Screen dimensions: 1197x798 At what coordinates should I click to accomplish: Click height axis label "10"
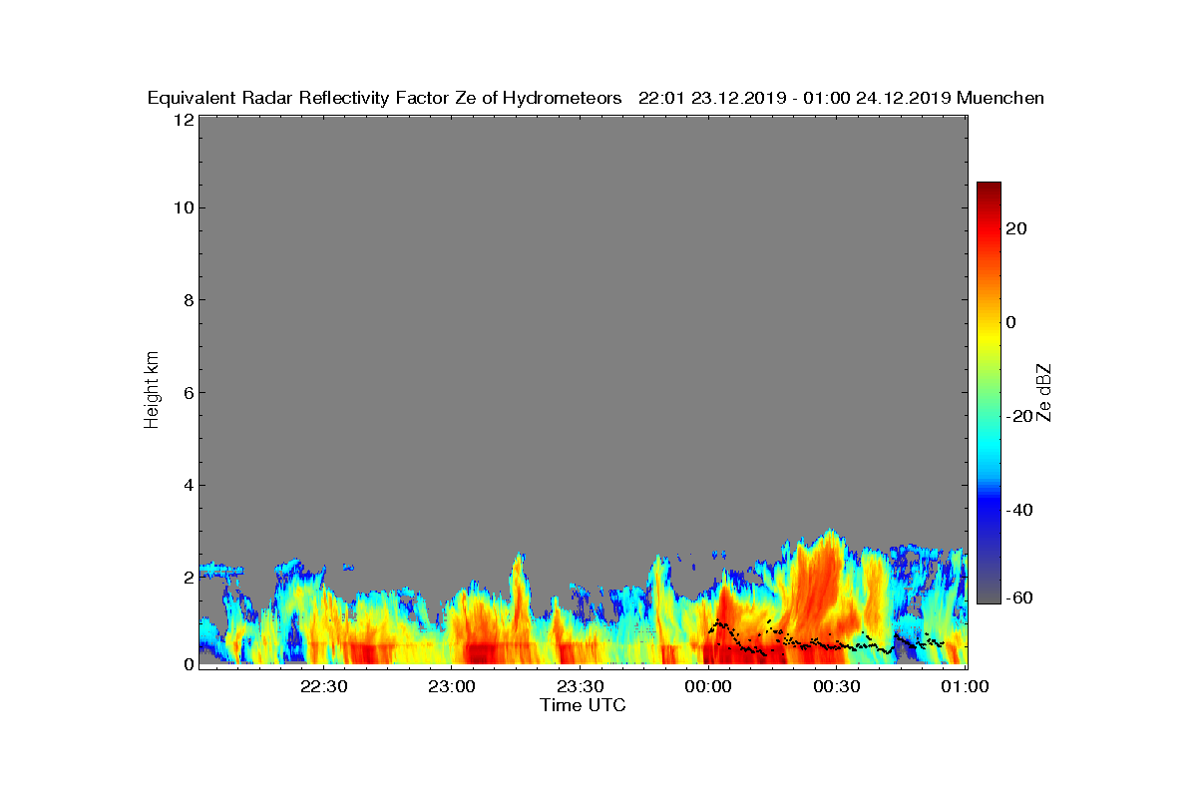183,207
